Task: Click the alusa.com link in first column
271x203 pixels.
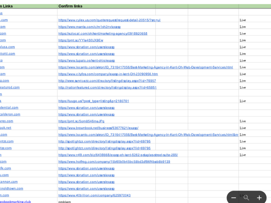Action: point(7,47)
